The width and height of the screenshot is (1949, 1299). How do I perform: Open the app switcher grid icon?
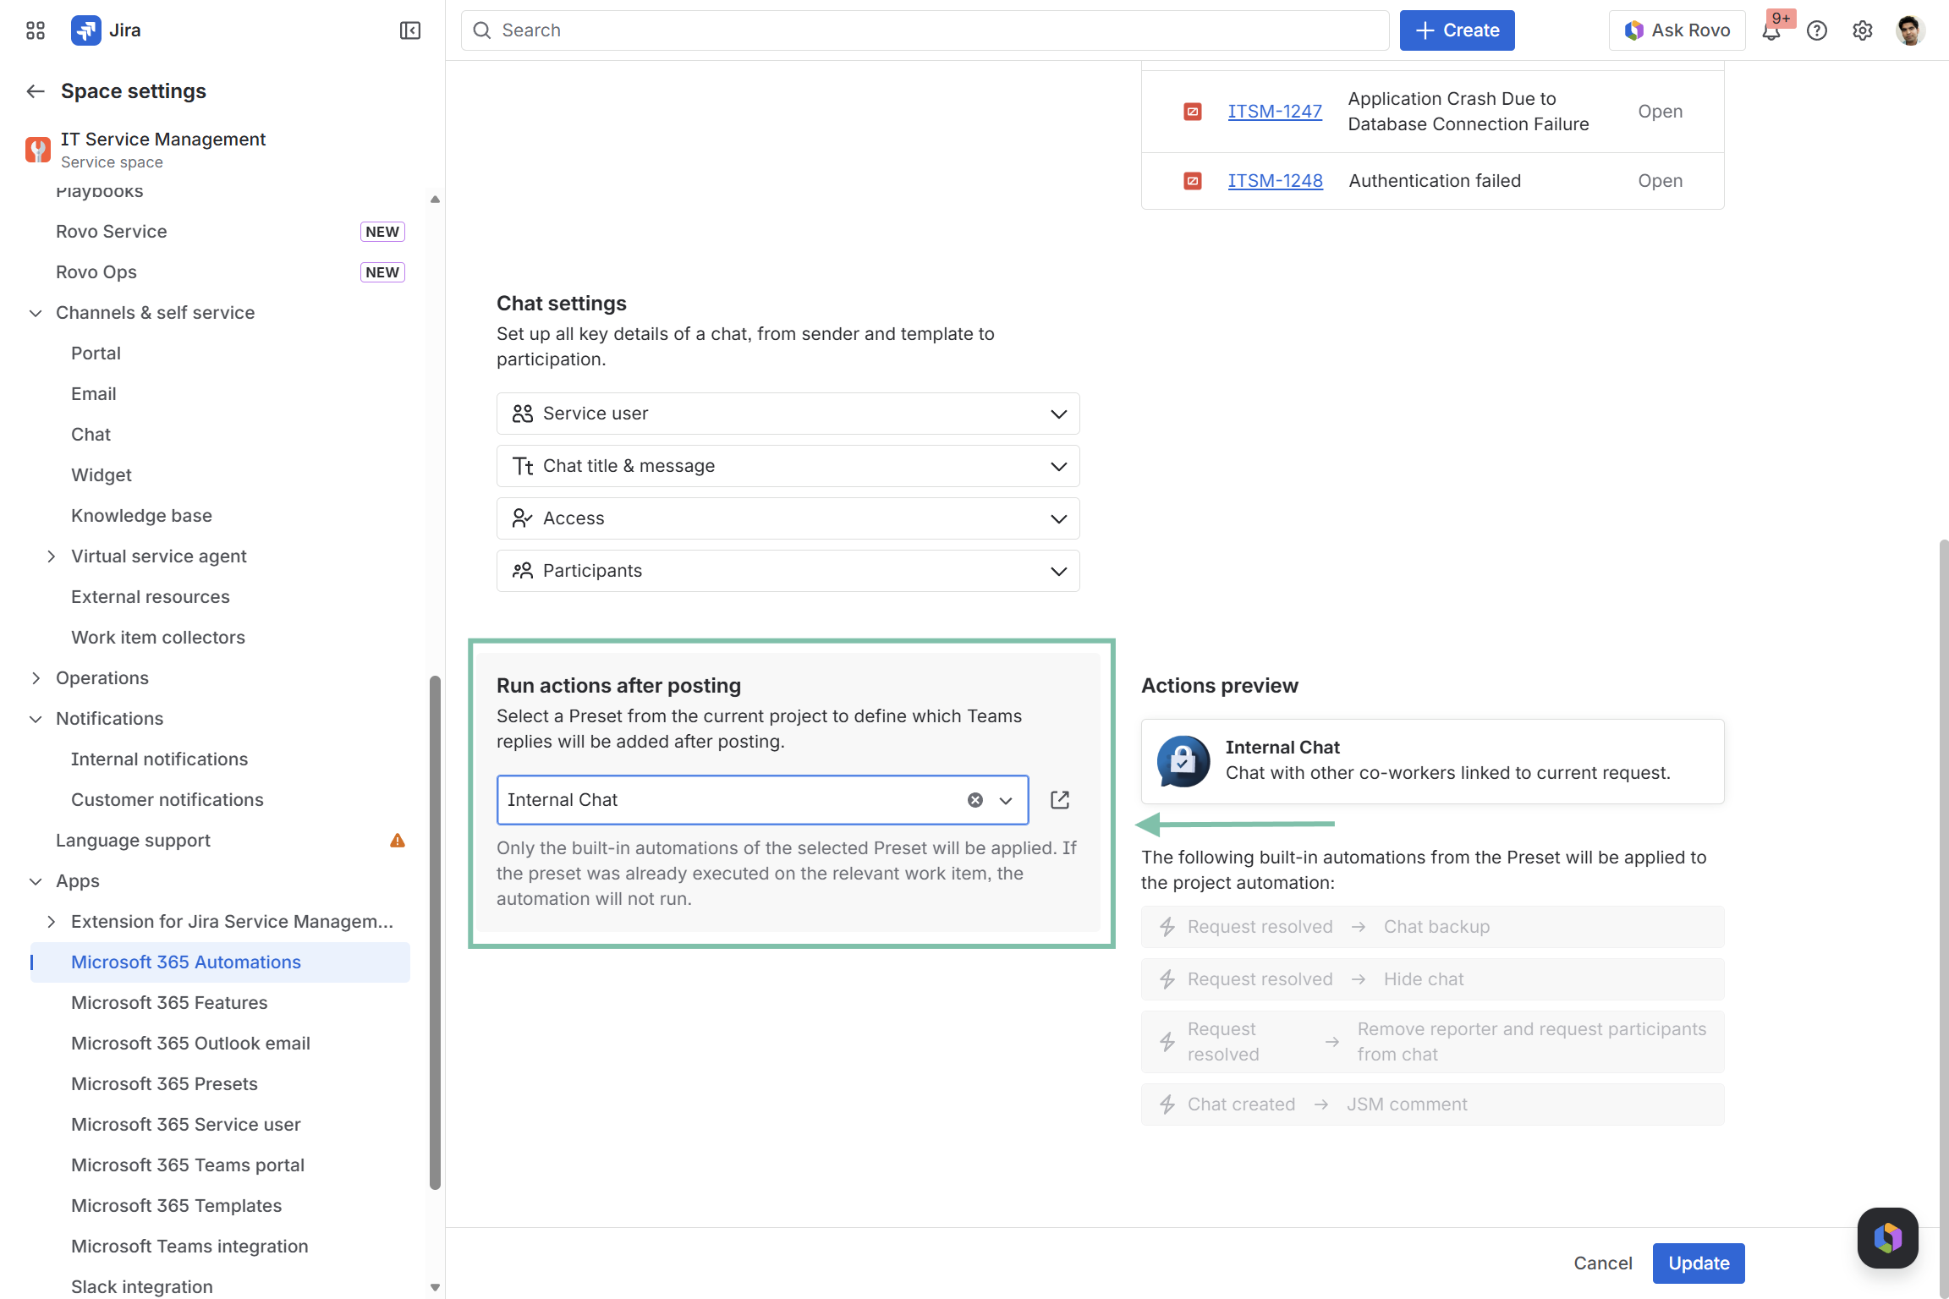pos(35,30)
